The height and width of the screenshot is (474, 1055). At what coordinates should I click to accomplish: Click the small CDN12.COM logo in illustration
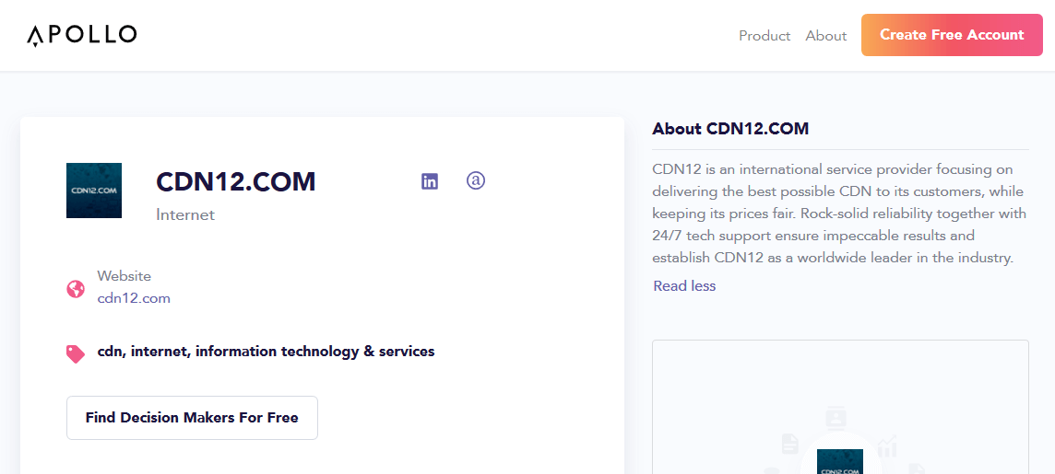tap(840, 462)
